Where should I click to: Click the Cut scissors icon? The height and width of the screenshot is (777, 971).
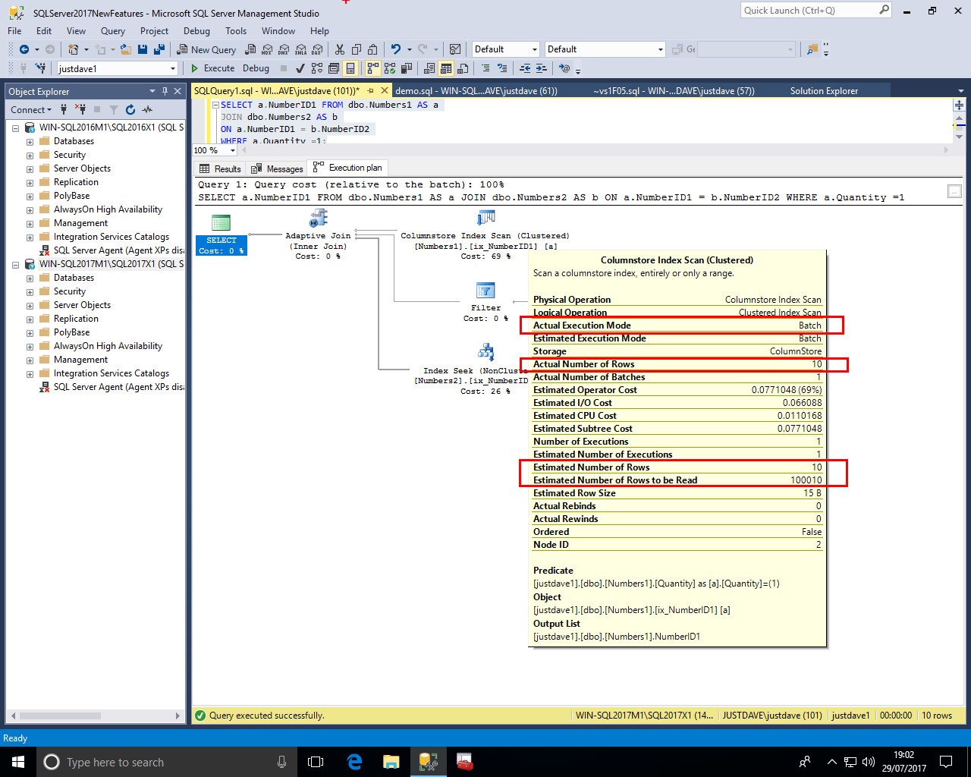coord(339,49)
